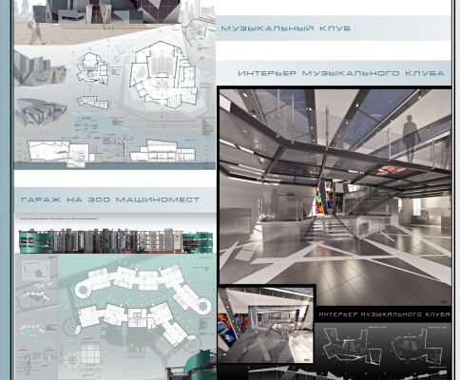The image size is (460, 380).
Task: Open the upper 3D massing view of club
Action: pos(40,68)
